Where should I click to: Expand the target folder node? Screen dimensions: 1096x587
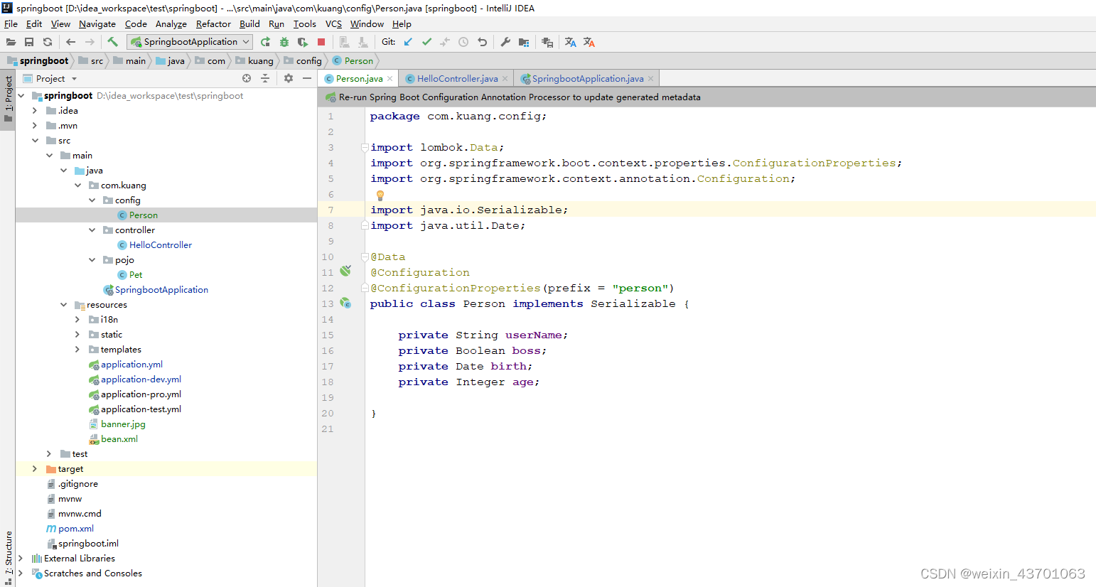(33, 468)
